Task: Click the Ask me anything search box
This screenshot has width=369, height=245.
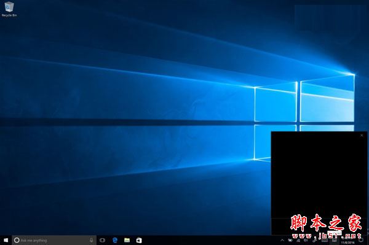Action: [54, 240]
